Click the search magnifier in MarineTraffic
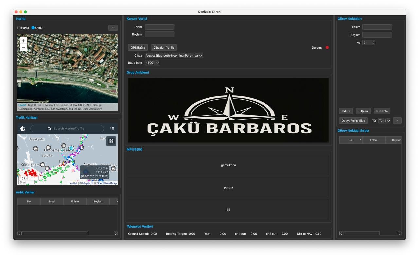419x257 pixels. pyautogui.click(x=49, y=128)
